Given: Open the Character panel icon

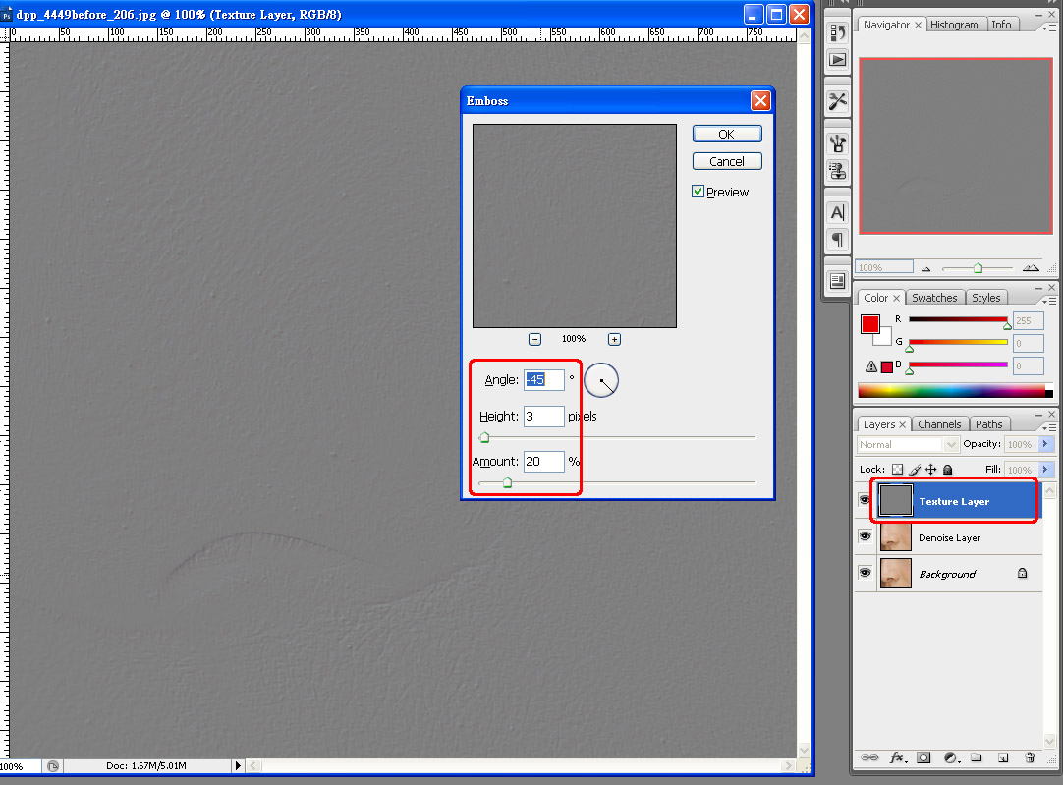Looking at the screenshot, I should 837,212.
